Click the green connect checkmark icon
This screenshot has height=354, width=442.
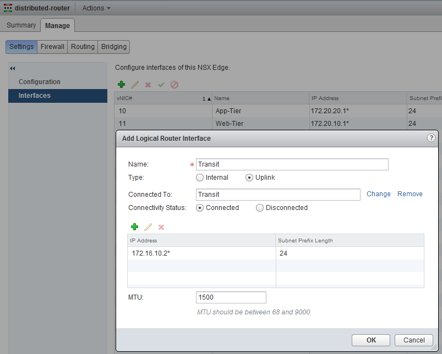point(161,85)
